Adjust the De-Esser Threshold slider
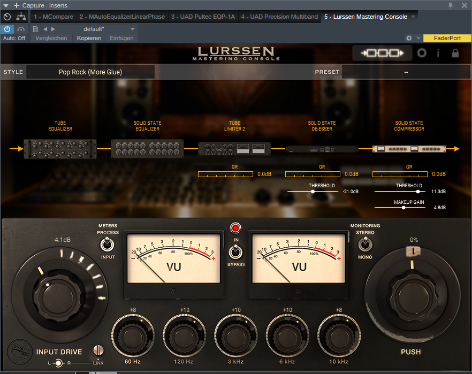This screenshot has height=374, width=472. (313, 192)
